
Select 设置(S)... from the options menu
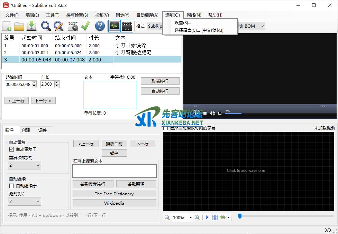coord(183,23)
